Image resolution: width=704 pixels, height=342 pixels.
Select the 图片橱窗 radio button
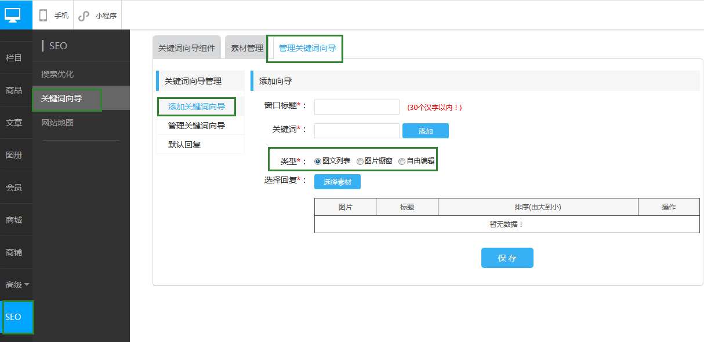click(360, 161)
